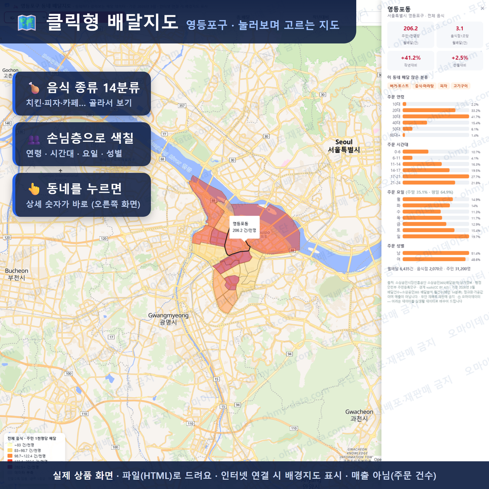Image resolution: width=489 pixels, height=489 pixels.
Task: Click the airplane icon at Gimpo airport
Action: (61, 170)
